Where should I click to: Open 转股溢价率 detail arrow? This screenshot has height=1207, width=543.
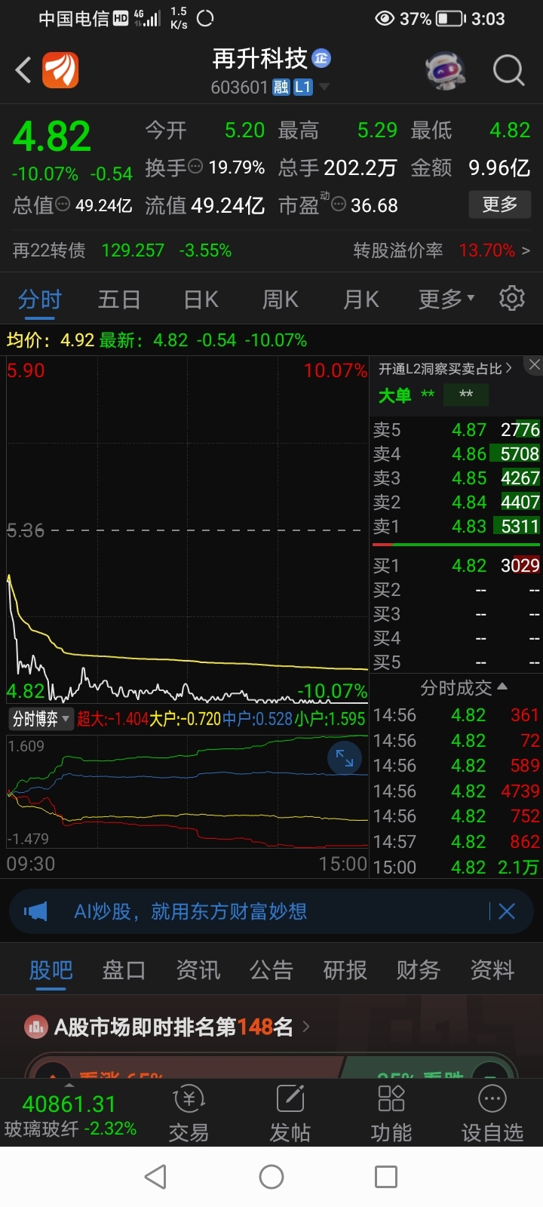click(x=526, y=250)
